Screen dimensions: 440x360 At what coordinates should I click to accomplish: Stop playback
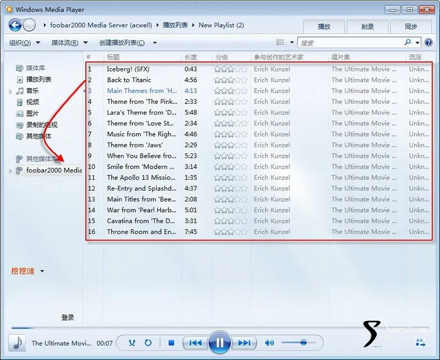point(172,342)
